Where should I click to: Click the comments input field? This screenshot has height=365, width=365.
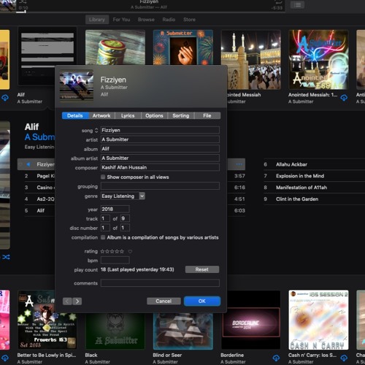coord(160,283)
